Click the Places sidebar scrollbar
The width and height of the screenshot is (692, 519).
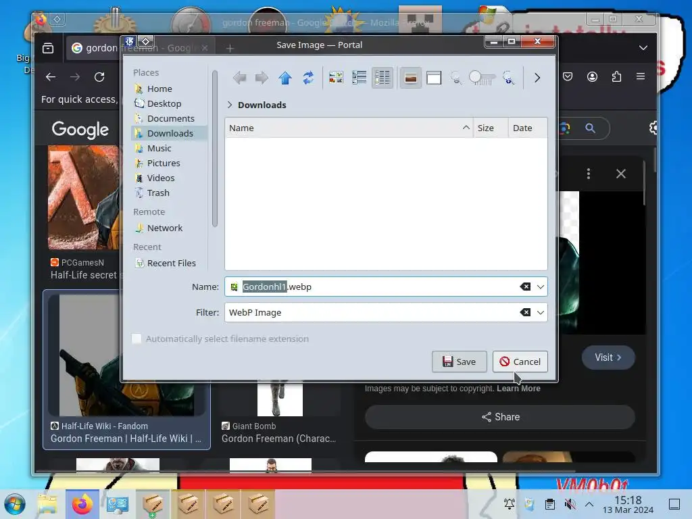click(214, 148)
